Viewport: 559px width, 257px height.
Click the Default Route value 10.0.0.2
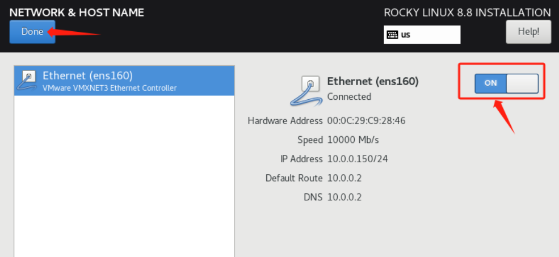click(344, 178)
